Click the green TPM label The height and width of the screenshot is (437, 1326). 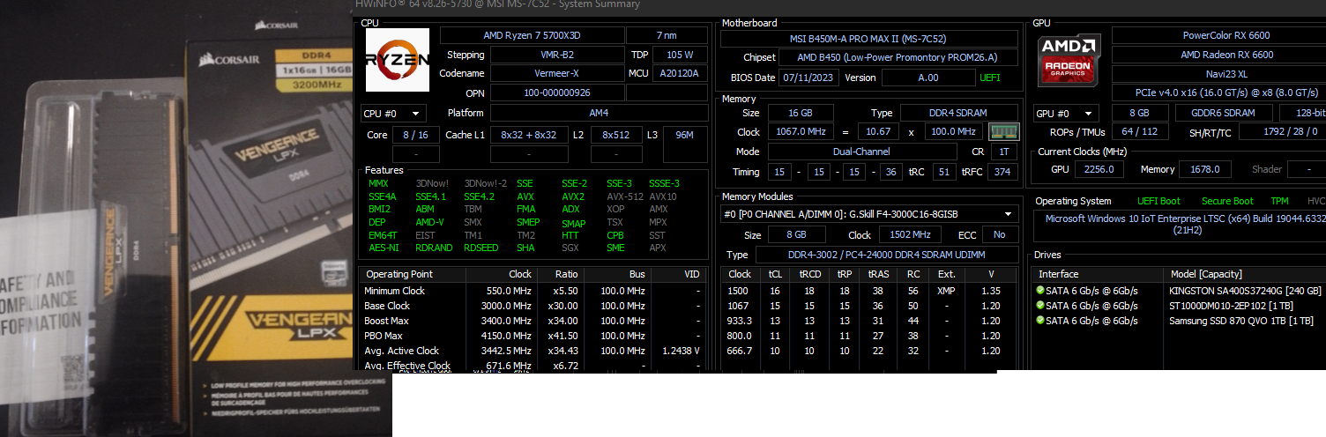tap(1279, 202)
